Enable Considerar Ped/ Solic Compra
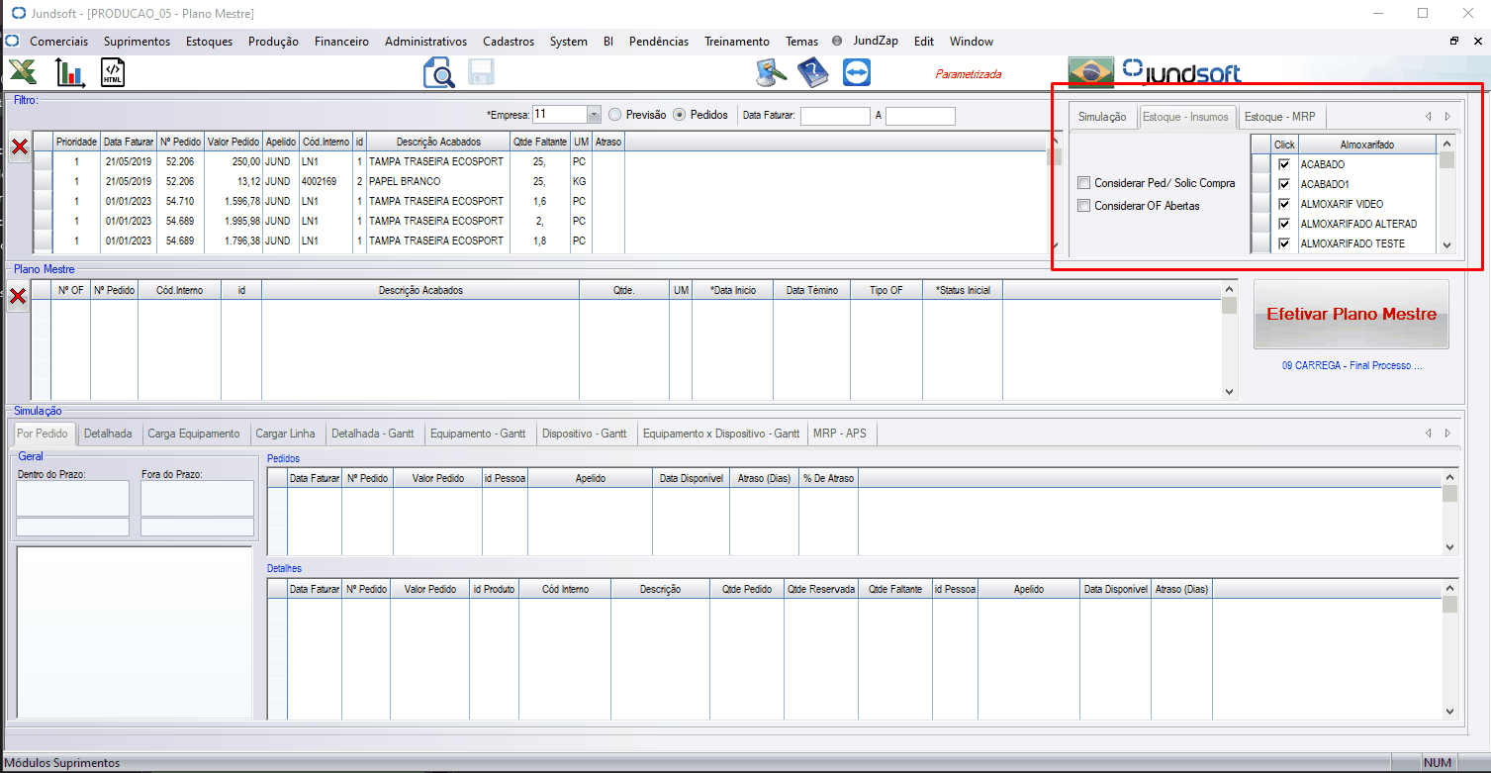This screenshot has width=1491, height=773. click(1084, 183)
